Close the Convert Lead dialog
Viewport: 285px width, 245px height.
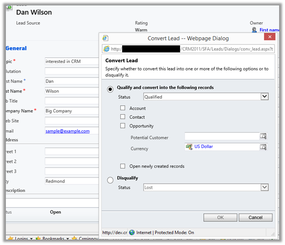click(x=270, y=38)
